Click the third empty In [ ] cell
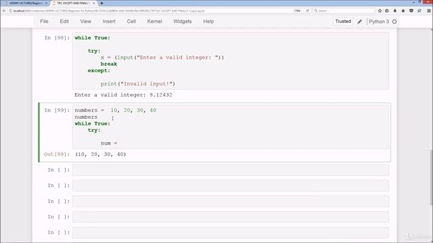 (231, 201)
